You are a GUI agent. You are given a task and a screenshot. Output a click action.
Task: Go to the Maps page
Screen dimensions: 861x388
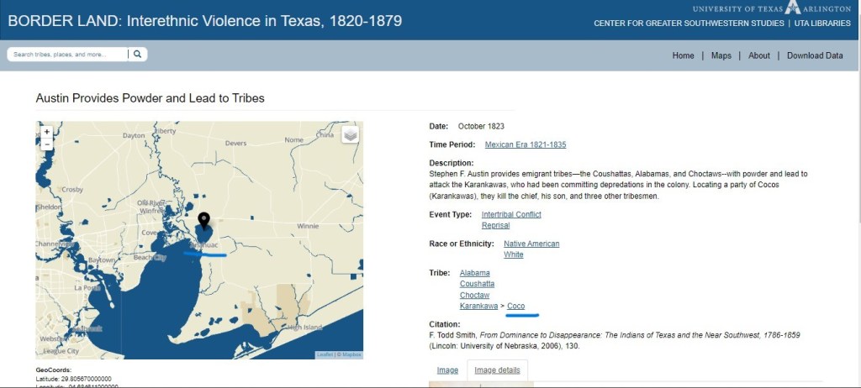tap(721, 55)
